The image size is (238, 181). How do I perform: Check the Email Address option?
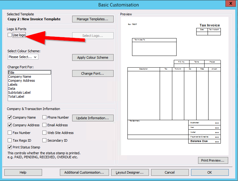44,125
